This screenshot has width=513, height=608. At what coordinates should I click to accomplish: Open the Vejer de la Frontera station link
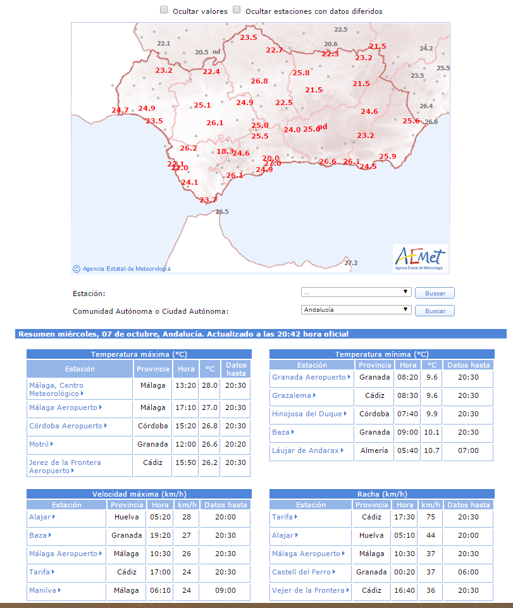pyautogui.click(x=308, y=590)
